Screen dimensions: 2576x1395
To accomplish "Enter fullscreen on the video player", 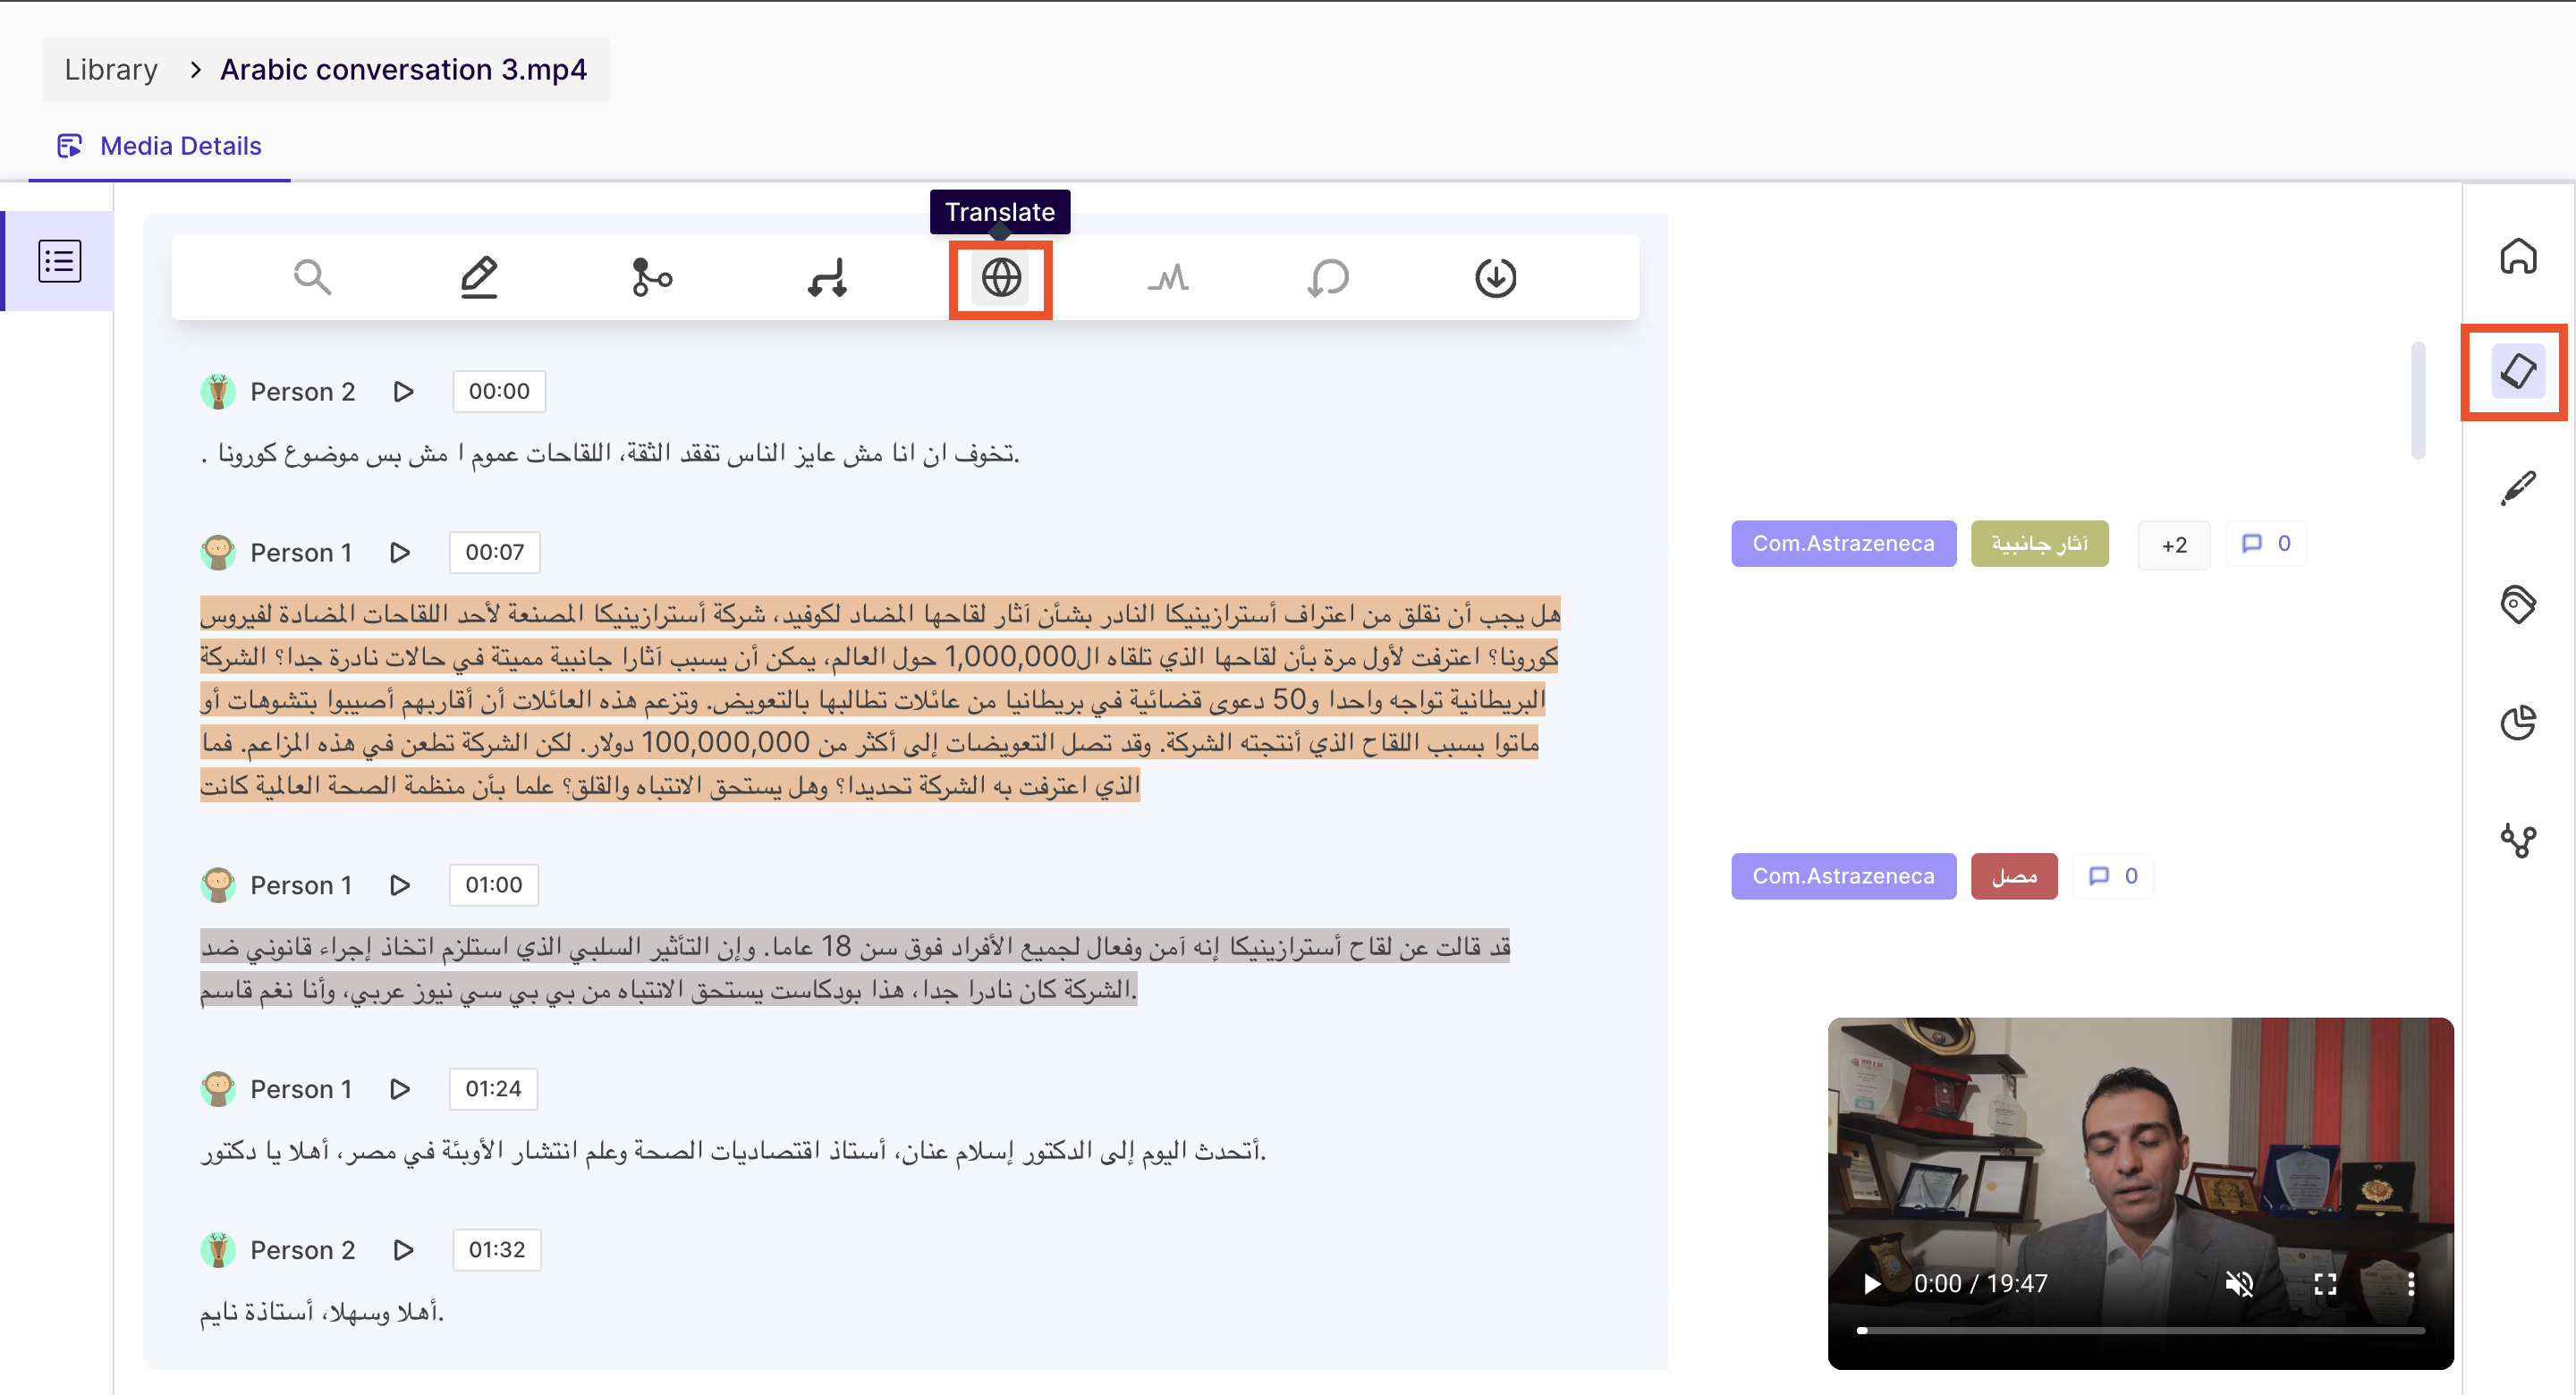I will 2326,1284.
